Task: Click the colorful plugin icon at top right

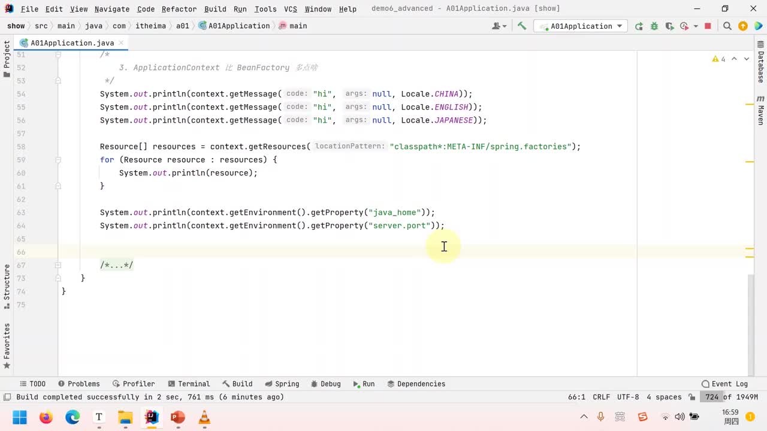Action: (758, 26)
